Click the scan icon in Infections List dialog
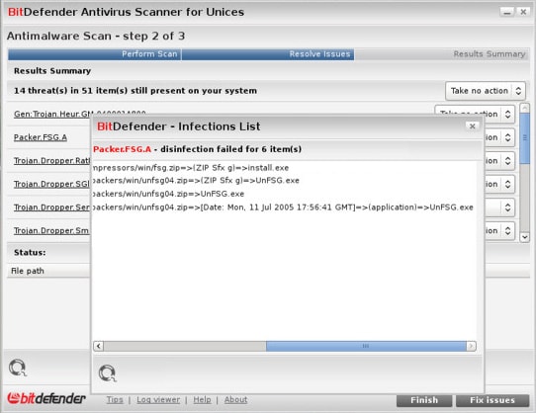This screenshot has height=413, width=536. click(x=107, y=373)
